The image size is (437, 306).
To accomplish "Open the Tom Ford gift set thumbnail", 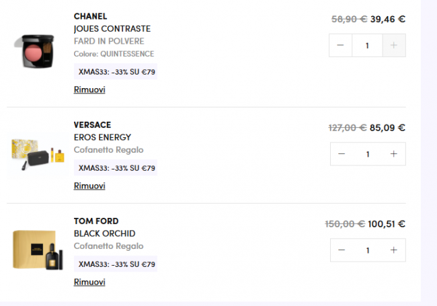I will point(37,250).
